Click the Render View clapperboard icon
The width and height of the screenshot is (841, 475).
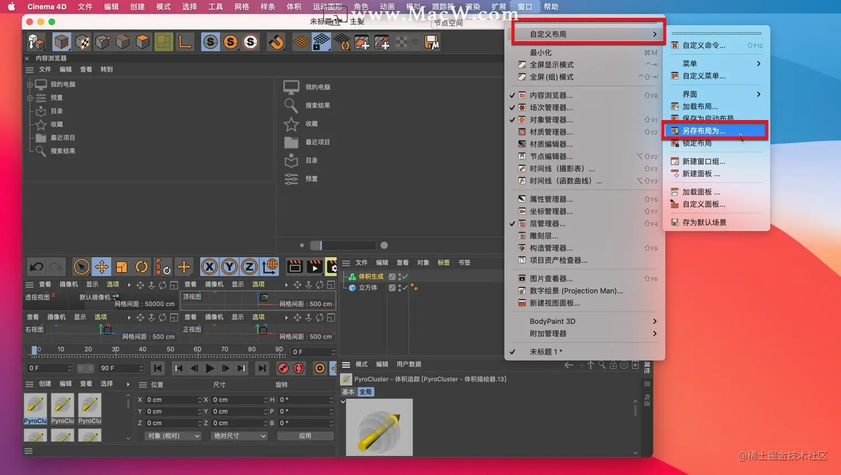tap(295, 267)
